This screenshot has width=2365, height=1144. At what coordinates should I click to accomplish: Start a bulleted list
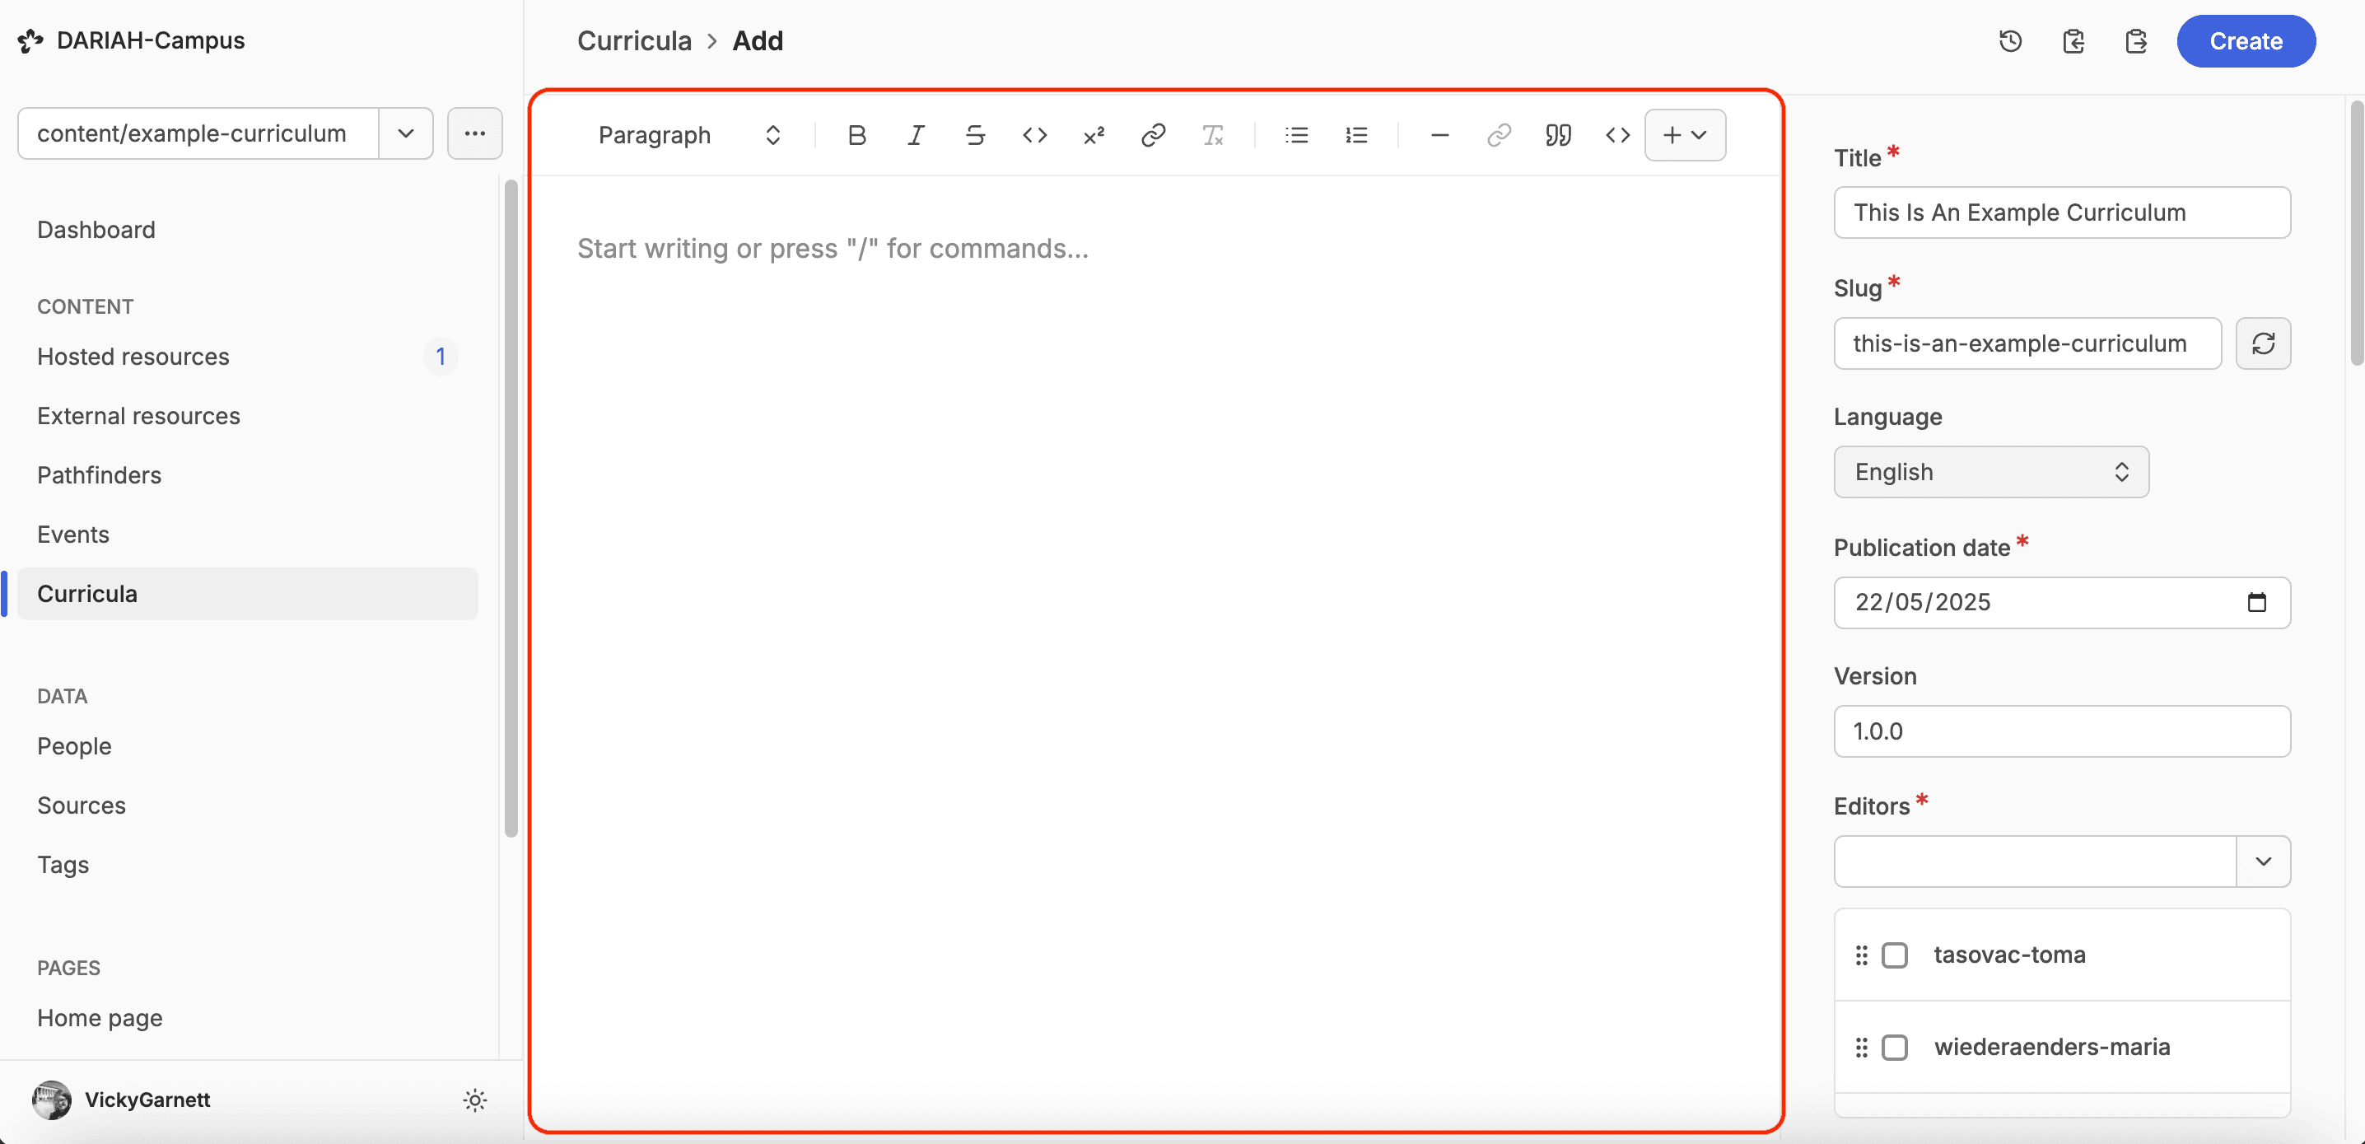pyautogui.click(x=1296, y=135)
